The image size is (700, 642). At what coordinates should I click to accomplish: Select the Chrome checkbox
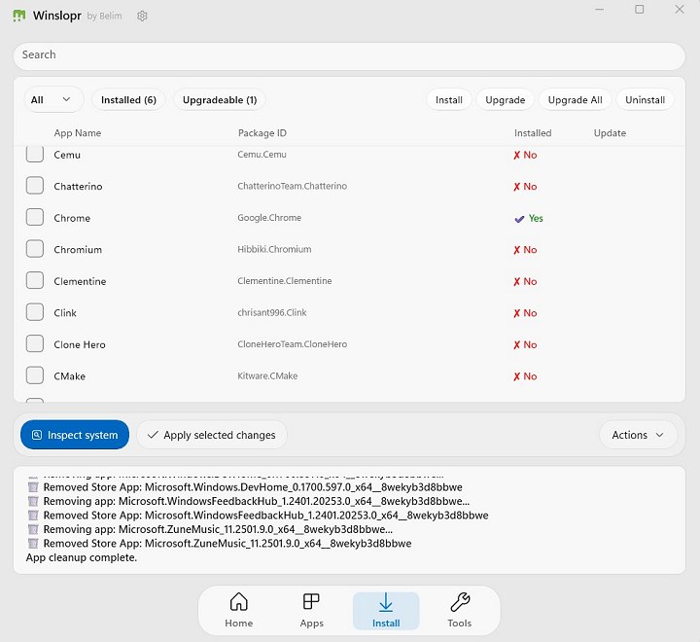(35, 218)
